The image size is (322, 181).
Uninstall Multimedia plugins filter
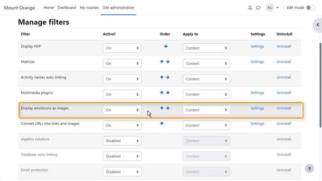tap(284, 93)
